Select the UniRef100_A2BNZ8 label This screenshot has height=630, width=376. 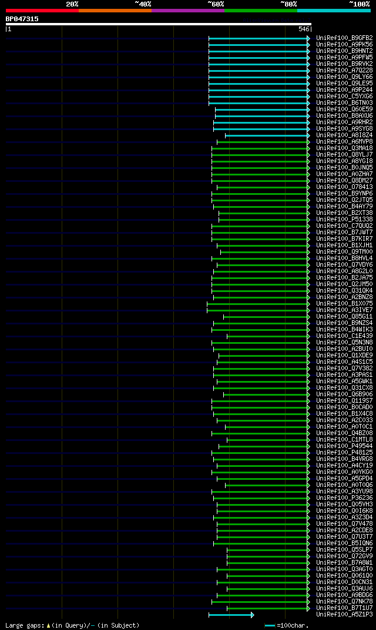click(344, 297)
